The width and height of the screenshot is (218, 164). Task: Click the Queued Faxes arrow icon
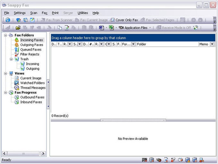(17, 49)
